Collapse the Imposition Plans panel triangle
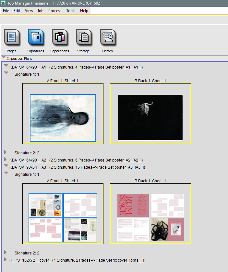This screenshot has height=272, width=228. coord(4,58)
